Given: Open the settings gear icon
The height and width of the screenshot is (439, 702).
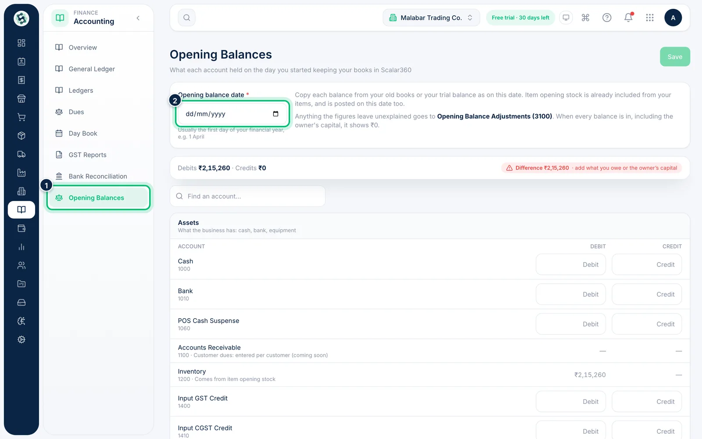Looking at the screenshot, I should (x=21, y=340).
